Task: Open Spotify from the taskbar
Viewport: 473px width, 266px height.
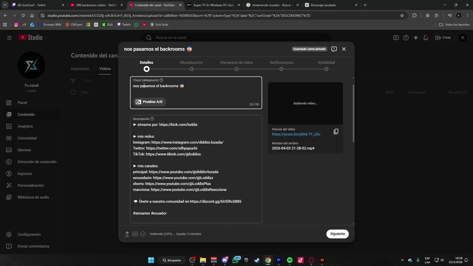Action: [290, 260]
